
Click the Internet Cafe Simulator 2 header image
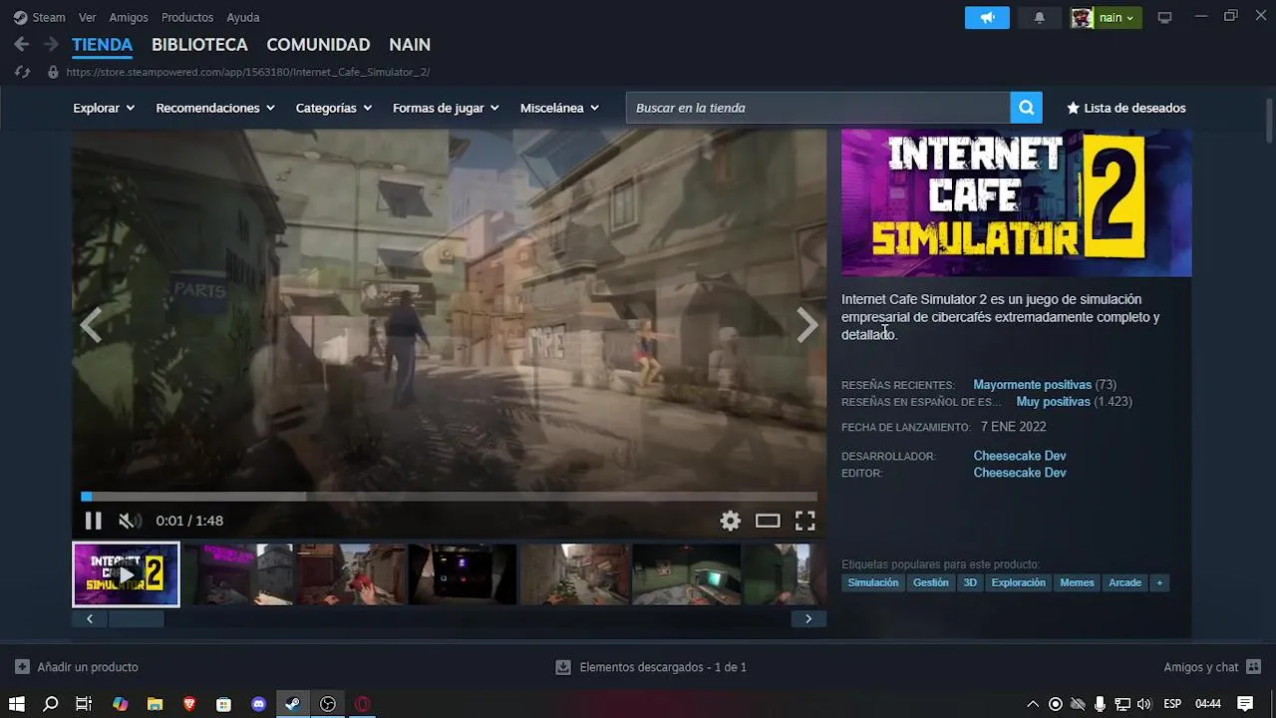(1016, 203)
